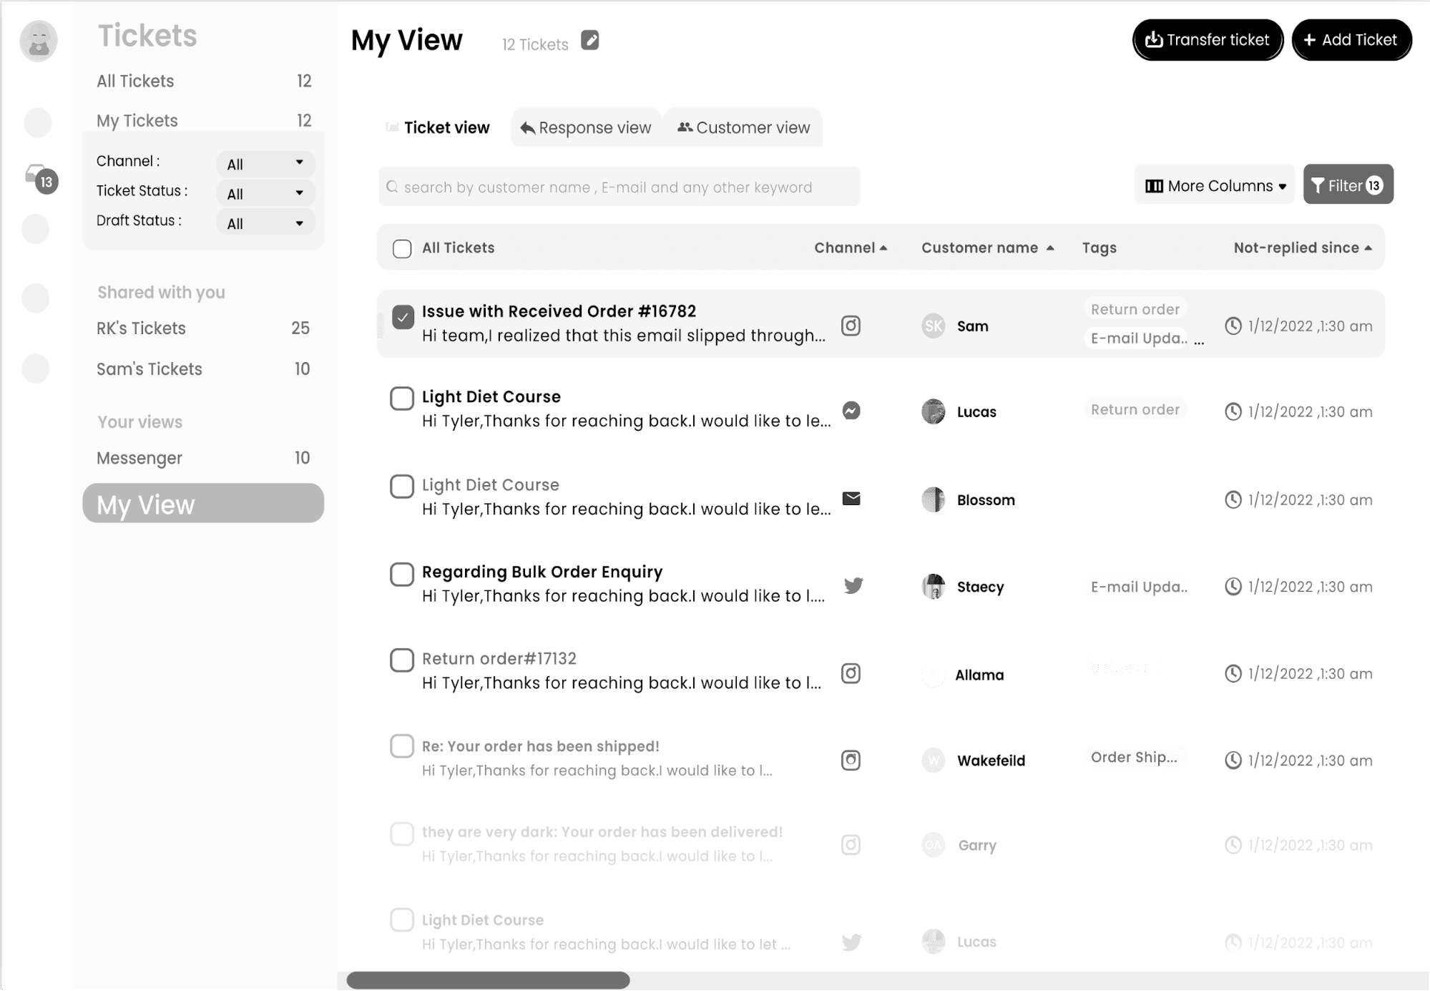
Task: Click the more tags ellipsis on Sam's row
Action: point(1199,342)
